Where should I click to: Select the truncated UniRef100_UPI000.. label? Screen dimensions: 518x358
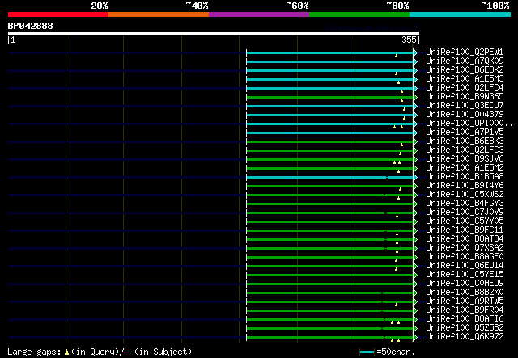coord(469,124)
